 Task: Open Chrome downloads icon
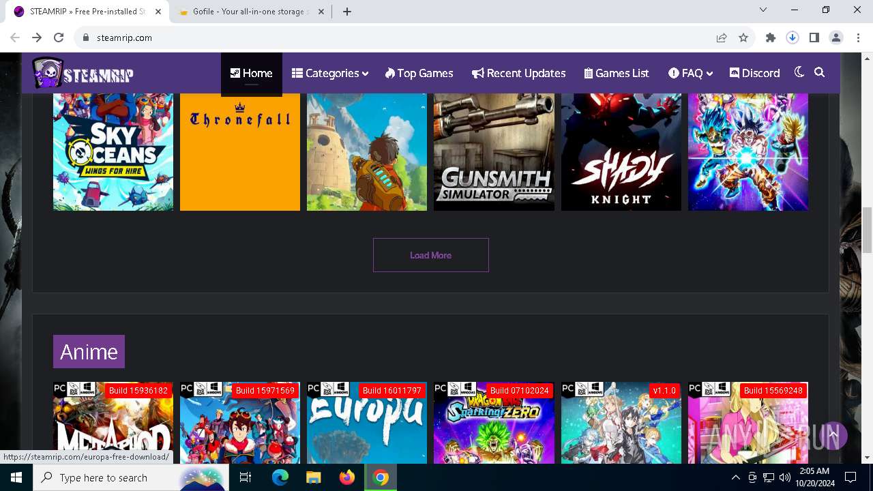click(793, 38)
